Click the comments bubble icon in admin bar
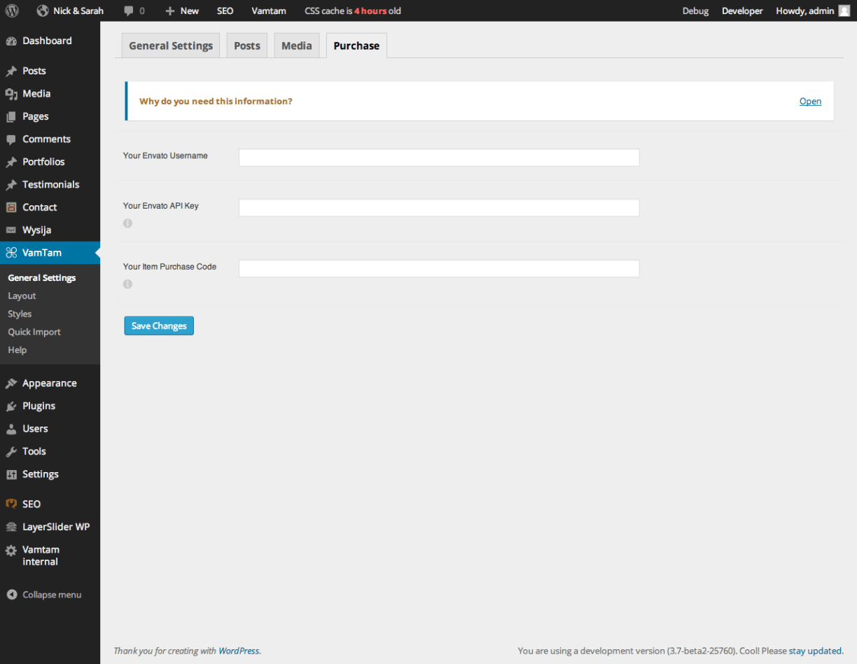This screenshot has height=664, width=857. point(128,11)
